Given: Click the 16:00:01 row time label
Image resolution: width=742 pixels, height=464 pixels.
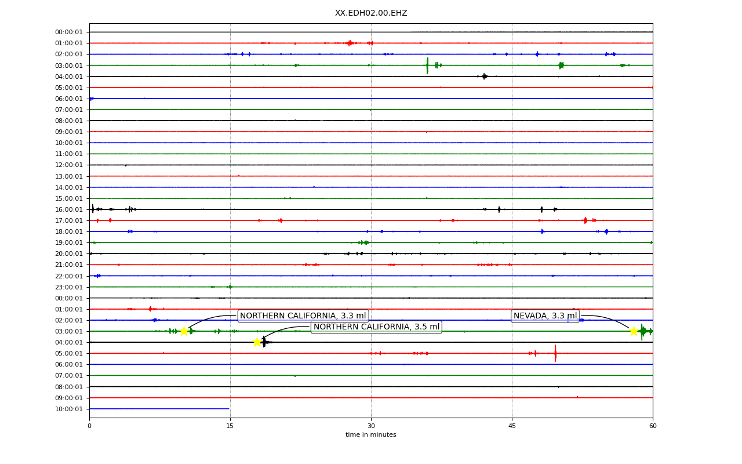Looking at the screenshot, I should (69, 209).
